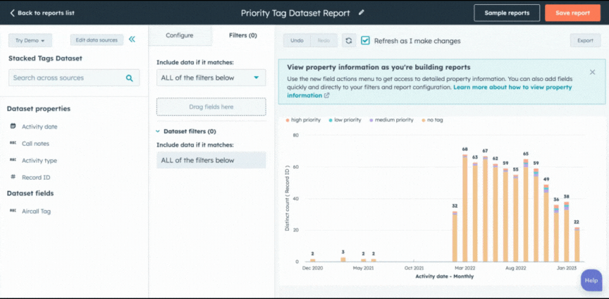Click the search magnifier icon
609x299 pixels.
pos(129,78)
